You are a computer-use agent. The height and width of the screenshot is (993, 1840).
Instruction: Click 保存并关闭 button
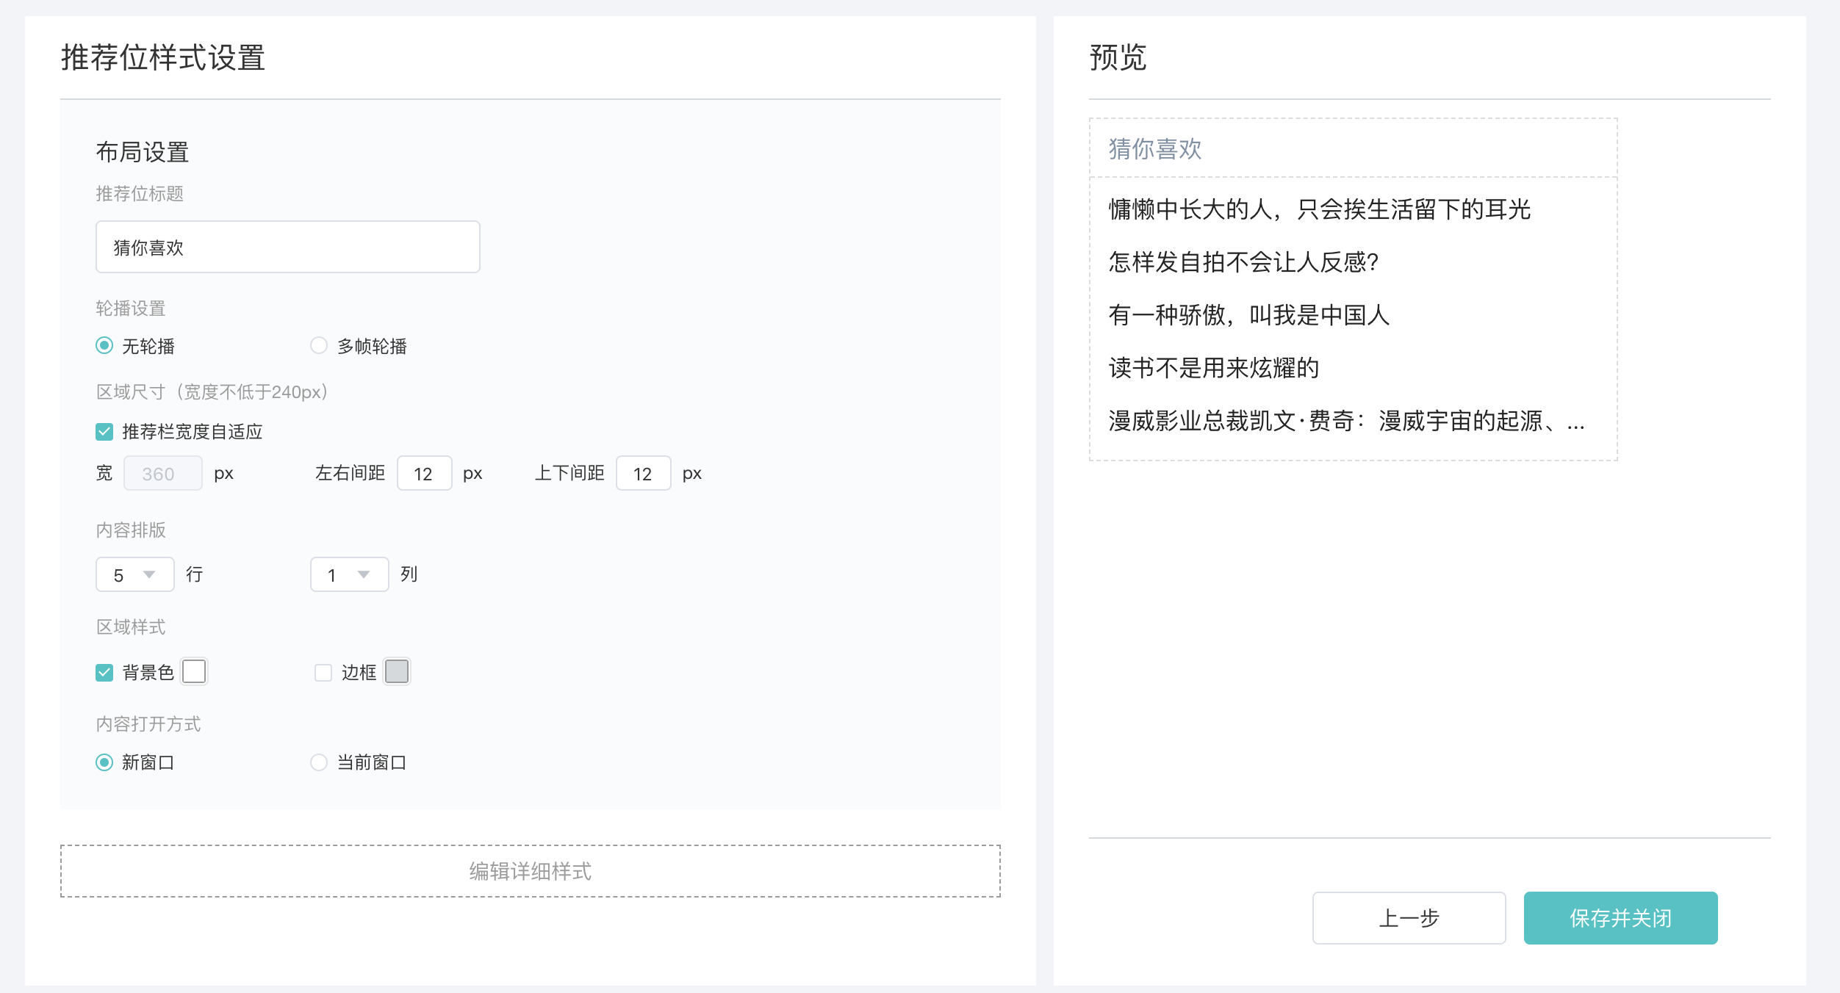[1621, 918]
